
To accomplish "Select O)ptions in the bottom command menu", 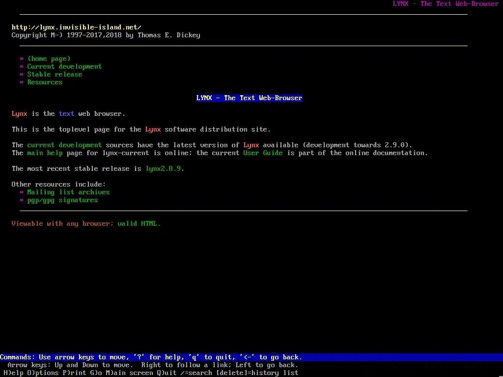I will 43,373.
